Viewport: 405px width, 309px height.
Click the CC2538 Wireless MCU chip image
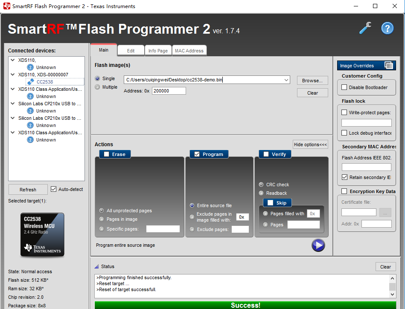click(x=42, y=234)
